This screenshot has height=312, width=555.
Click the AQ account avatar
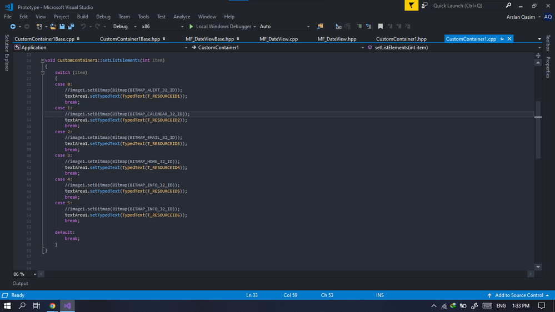click(x=548, y=17)
